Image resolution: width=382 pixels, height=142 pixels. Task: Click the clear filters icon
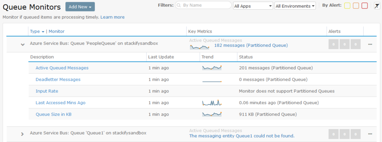point(377,6)
